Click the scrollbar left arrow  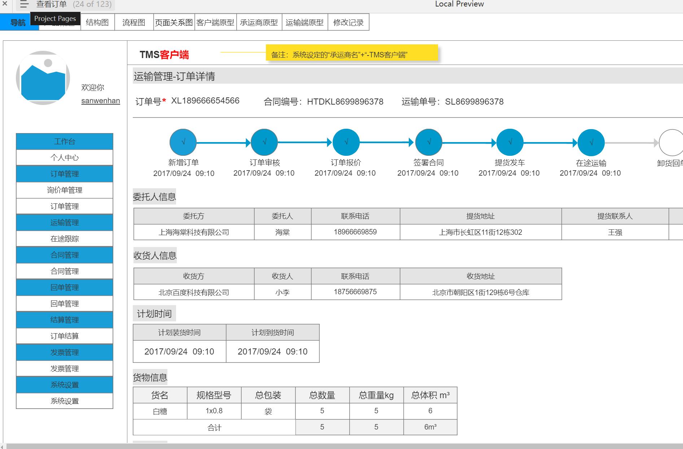coord(2,446)
